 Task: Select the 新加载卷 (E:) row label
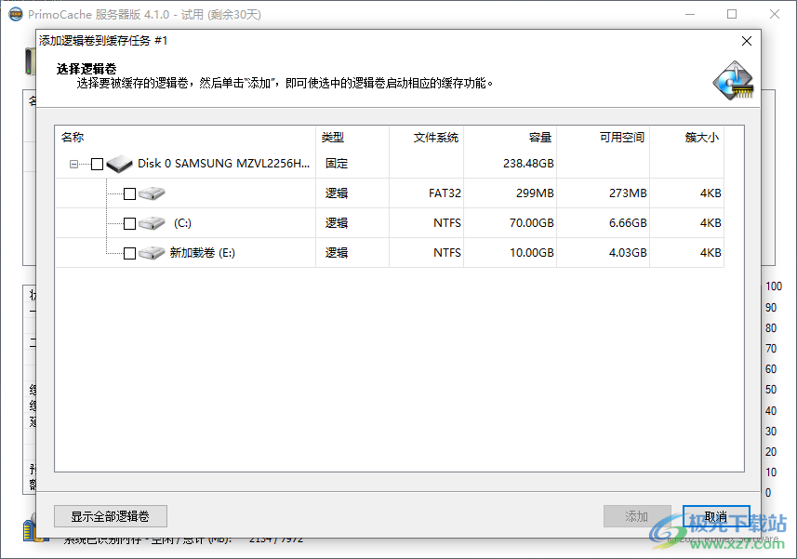point(203,253)
